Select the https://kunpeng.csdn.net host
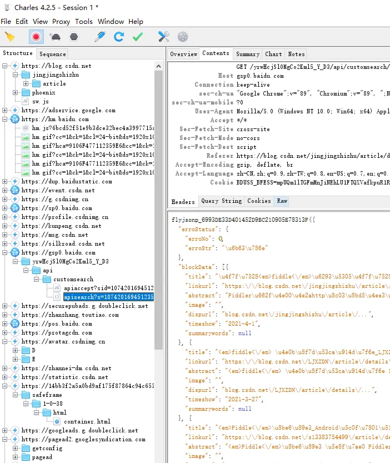The height and width of the screenshot is (463, 390). click(x=62, y=226)
